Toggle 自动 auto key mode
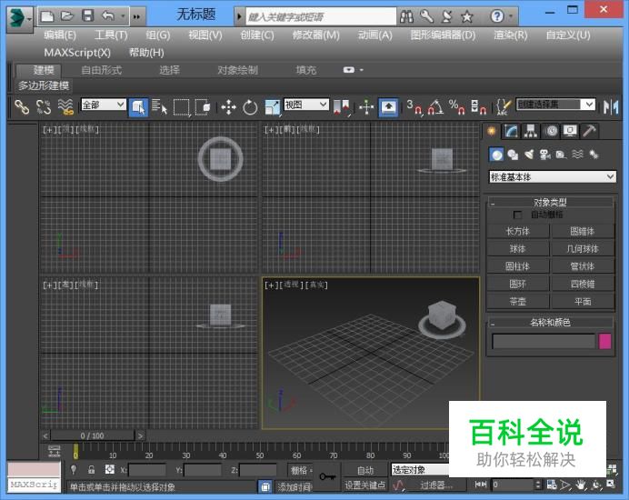The image size is (629, 500). pyautogui.click(x=364, y=470)
